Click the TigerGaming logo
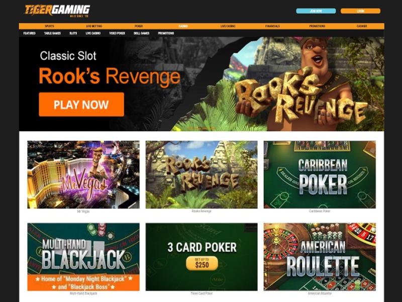402x302 pixels. coord(57,11)
